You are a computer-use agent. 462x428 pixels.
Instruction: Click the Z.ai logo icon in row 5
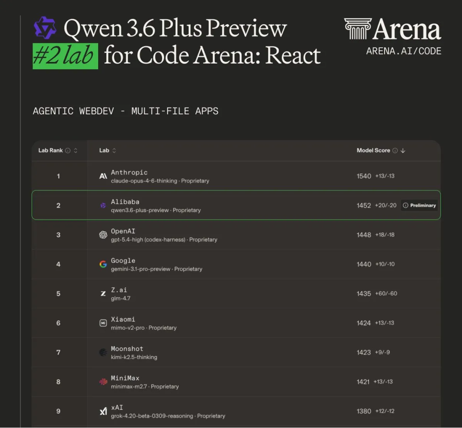coord(103,294)
